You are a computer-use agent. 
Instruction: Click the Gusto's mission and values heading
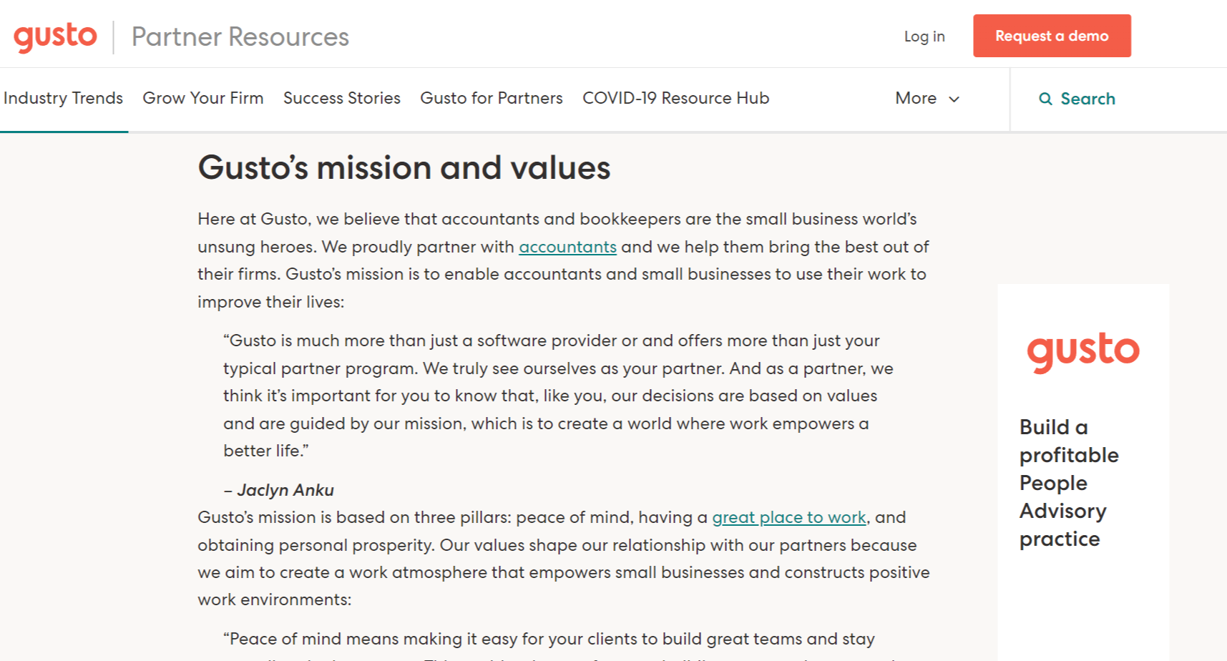[x=404, y=168]
